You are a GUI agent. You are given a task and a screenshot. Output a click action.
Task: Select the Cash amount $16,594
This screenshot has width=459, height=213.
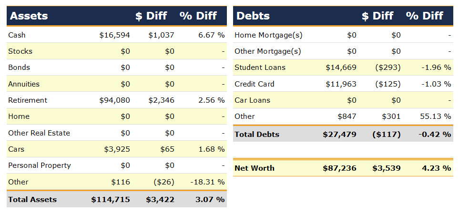click(115, 35)
